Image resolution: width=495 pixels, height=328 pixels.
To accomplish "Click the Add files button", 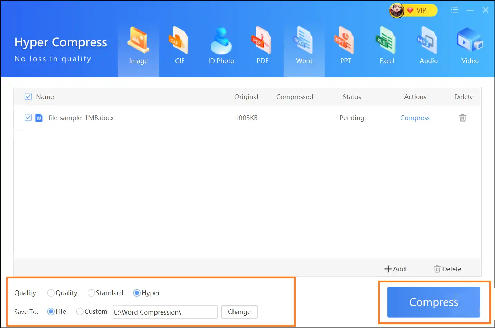I will pyautogui.click(x=395, y=269).
